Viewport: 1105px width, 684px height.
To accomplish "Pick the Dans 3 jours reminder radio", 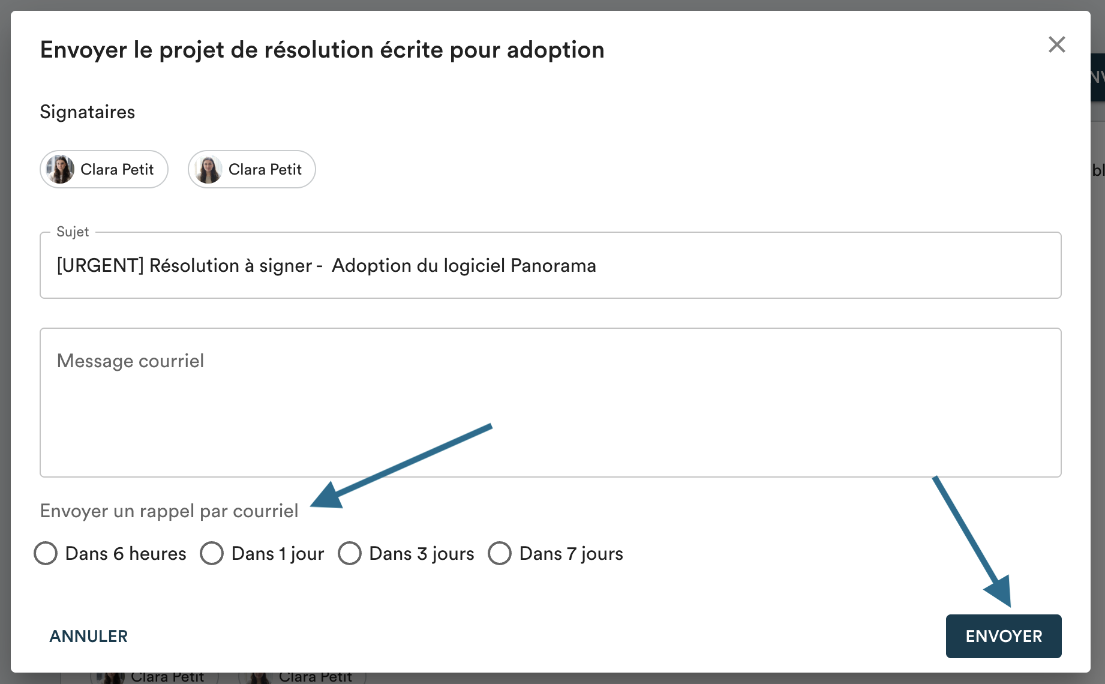I will click(x=350, y=553).
